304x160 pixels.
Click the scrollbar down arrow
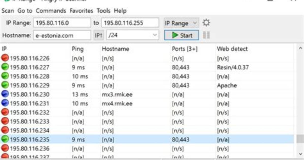tap(300, 154)
